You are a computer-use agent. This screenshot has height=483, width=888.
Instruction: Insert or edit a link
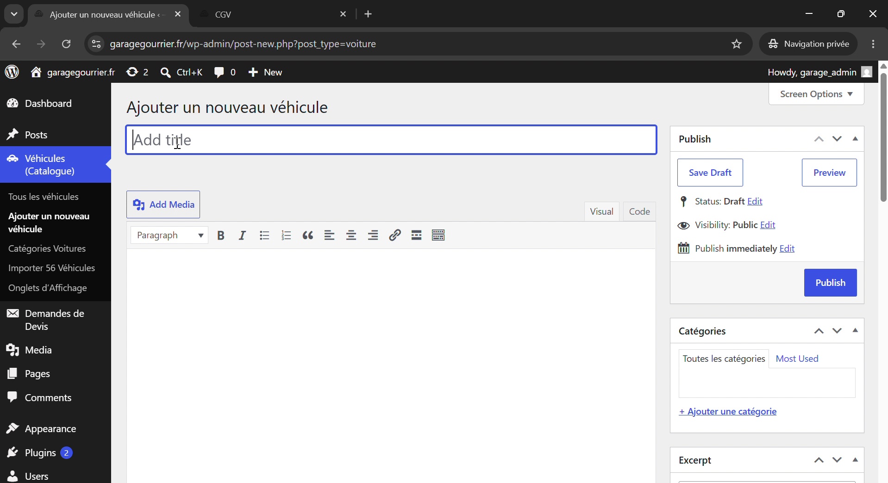click(395, 235)
